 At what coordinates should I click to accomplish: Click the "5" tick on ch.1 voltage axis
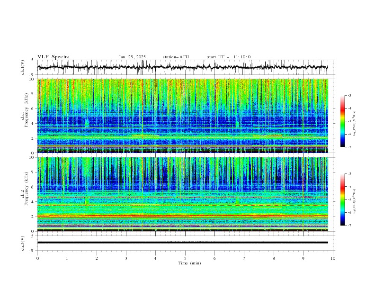(x=33, y=60)
